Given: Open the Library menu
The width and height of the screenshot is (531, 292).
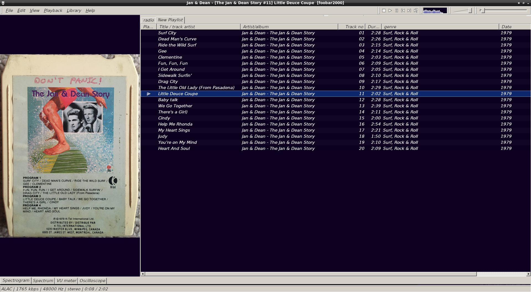Looking at the screenshot, I should click(74, 11).
